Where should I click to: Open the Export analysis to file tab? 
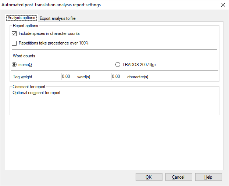coord(58,18)
